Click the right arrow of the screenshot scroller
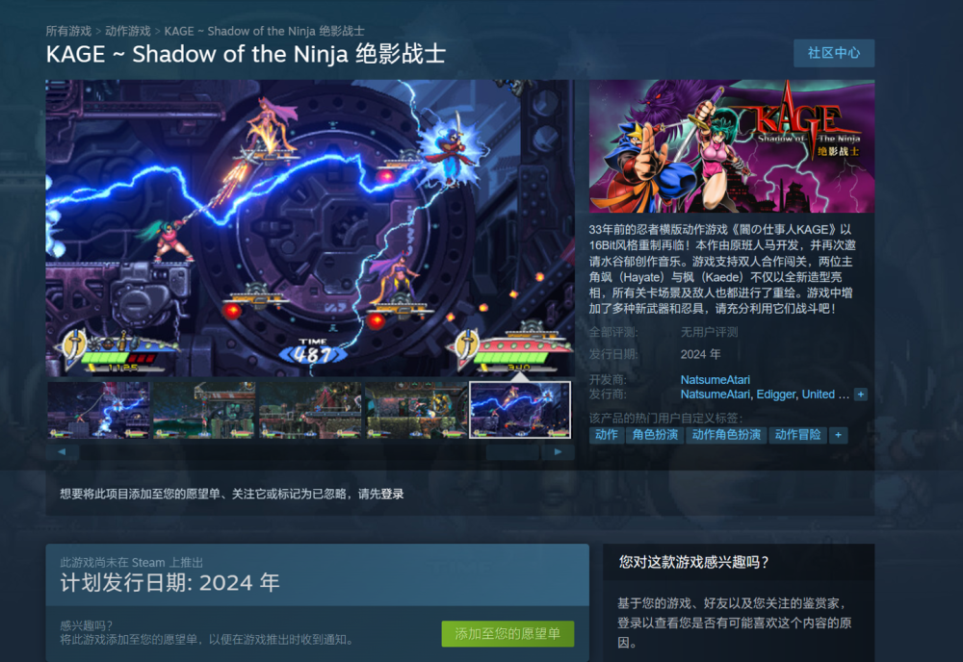 pyautogui.click(x=558, y=452)
